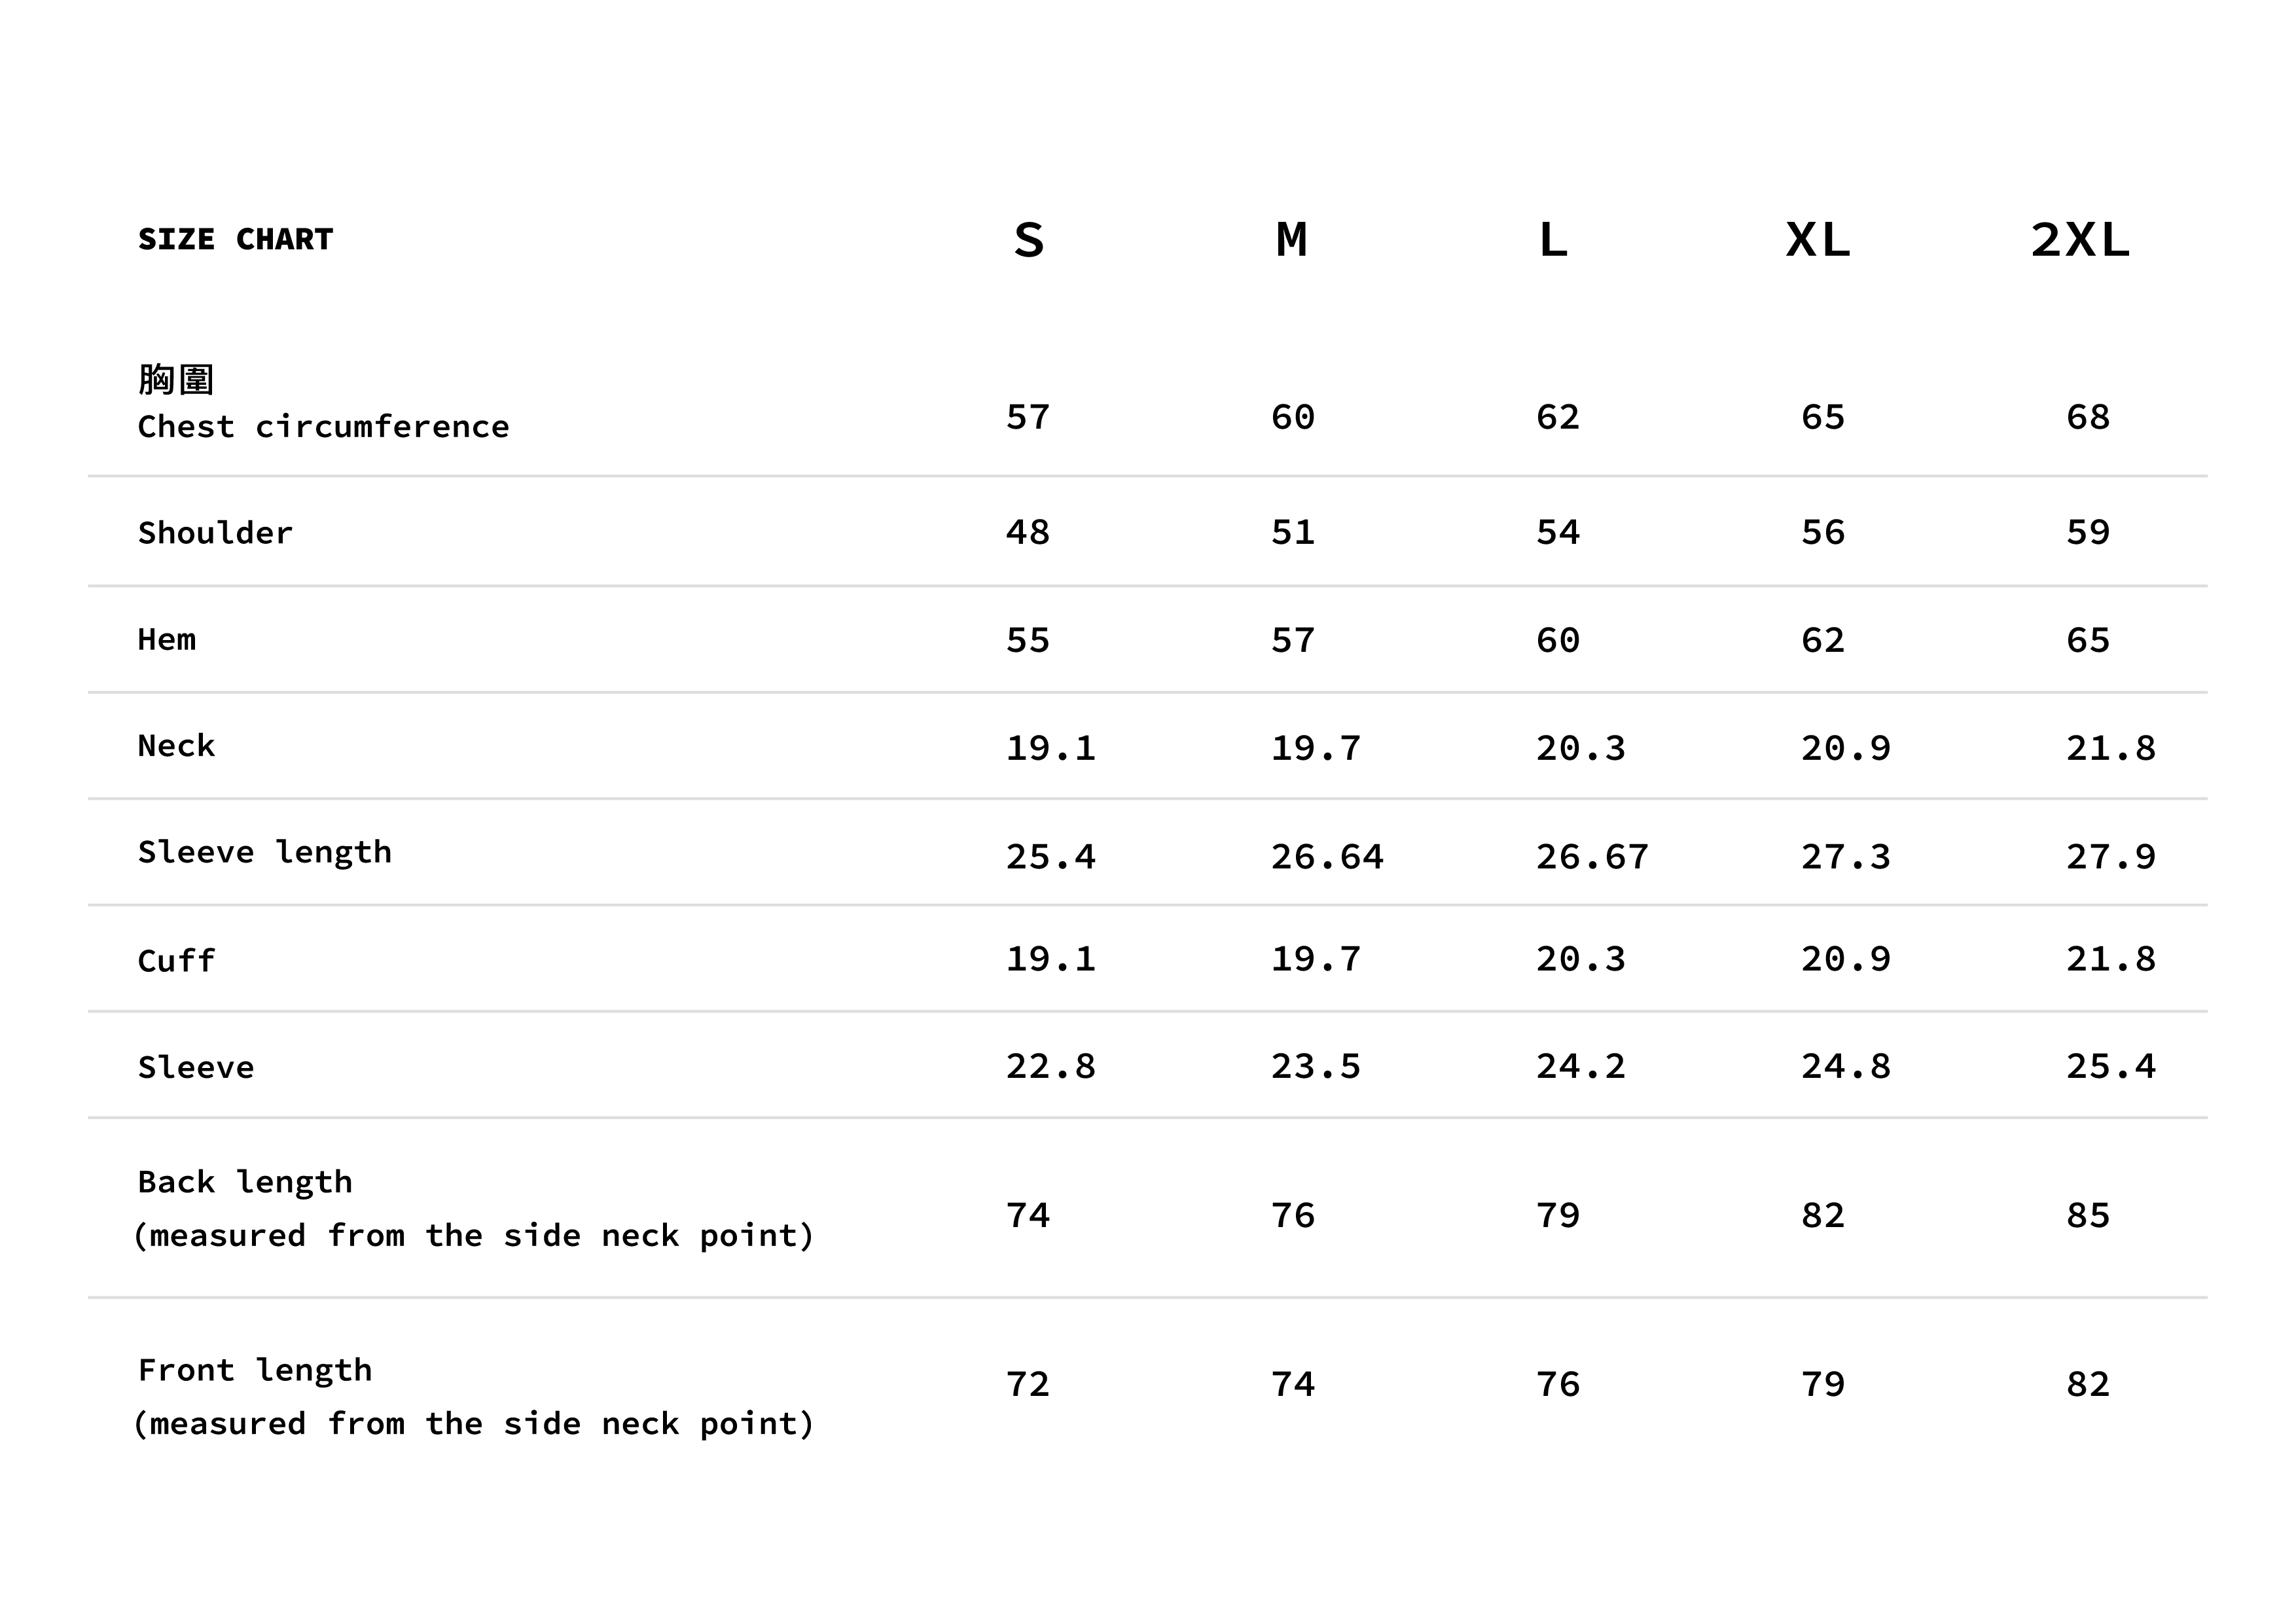Screen dimensions: 2296x1623
Task: Click the Chest circumference row label
Action: (323, 427)
